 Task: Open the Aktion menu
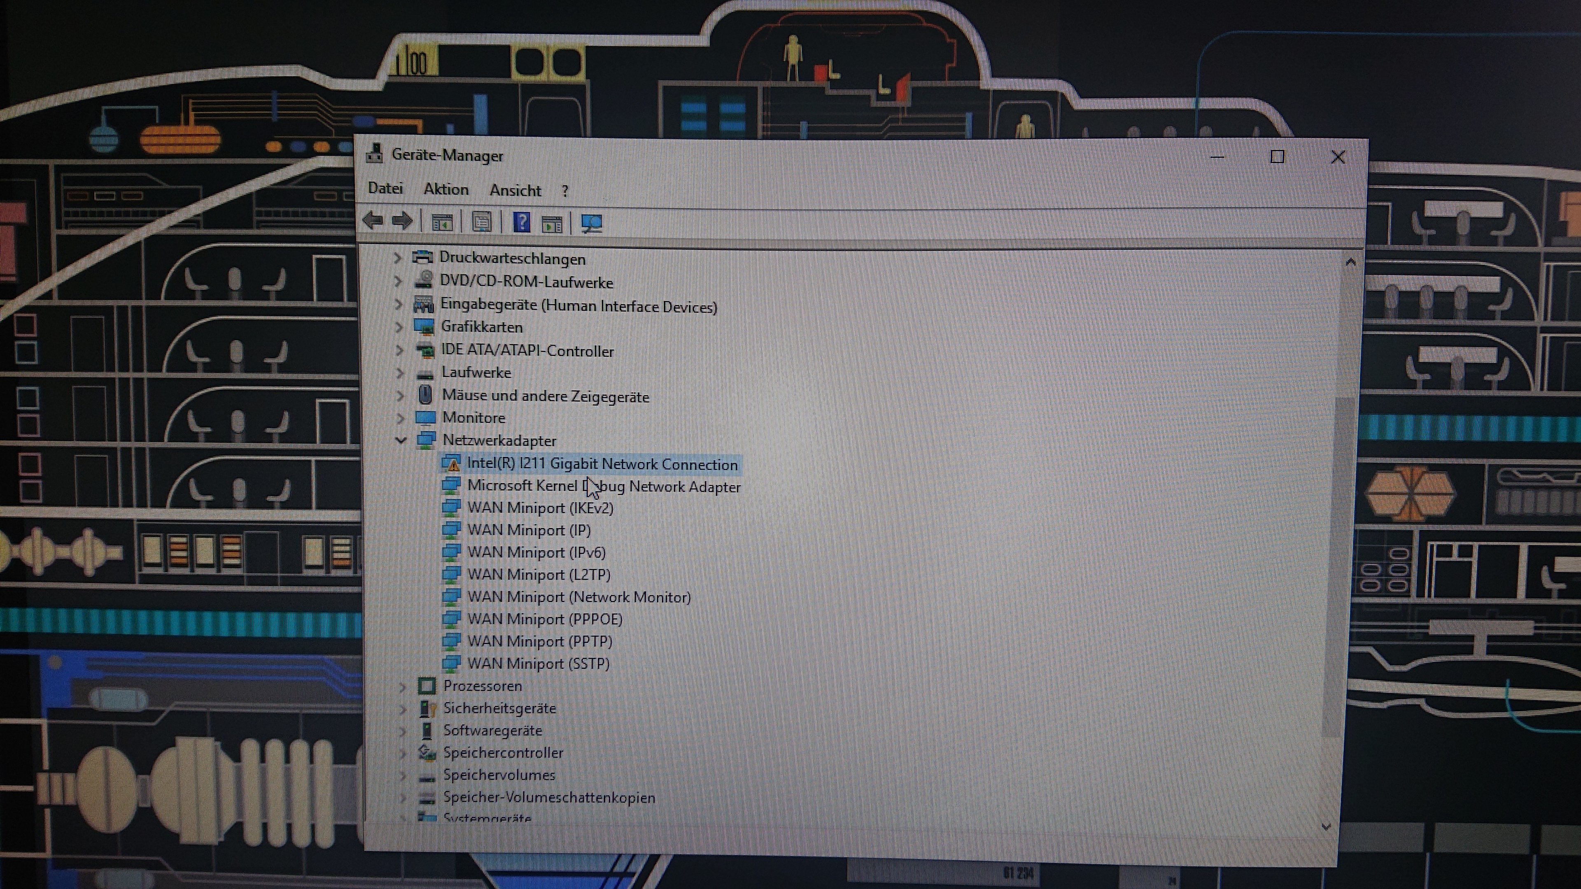445,190
